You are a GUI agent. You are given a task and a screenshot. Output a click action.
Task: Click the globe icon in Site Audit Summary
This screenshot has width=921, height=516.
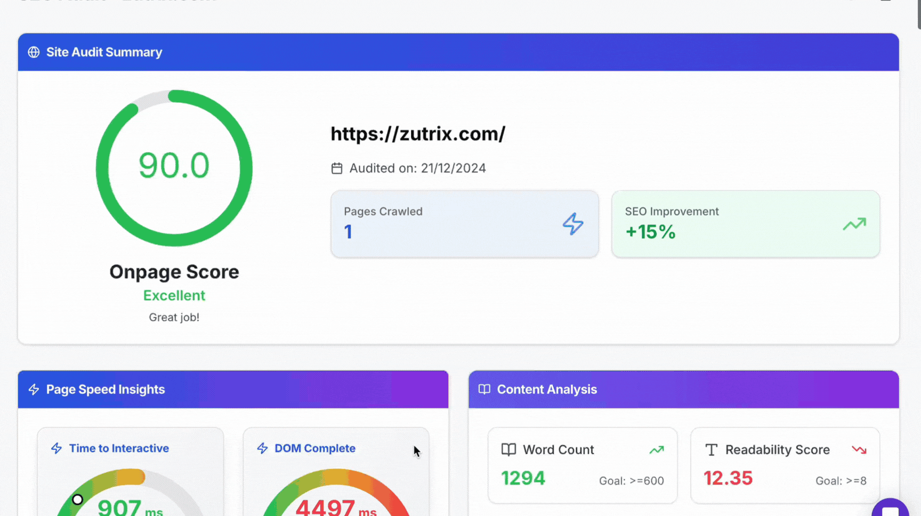pyautogui.click(x=34, y=52)
